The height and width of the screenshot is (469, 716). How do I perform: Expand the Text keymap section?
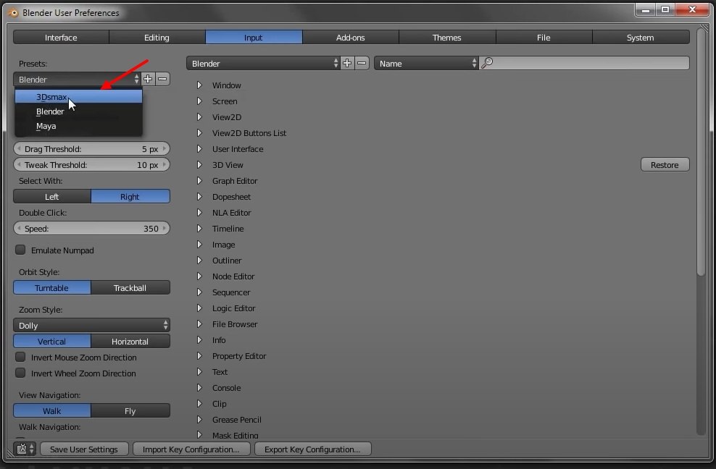point(199,372)
